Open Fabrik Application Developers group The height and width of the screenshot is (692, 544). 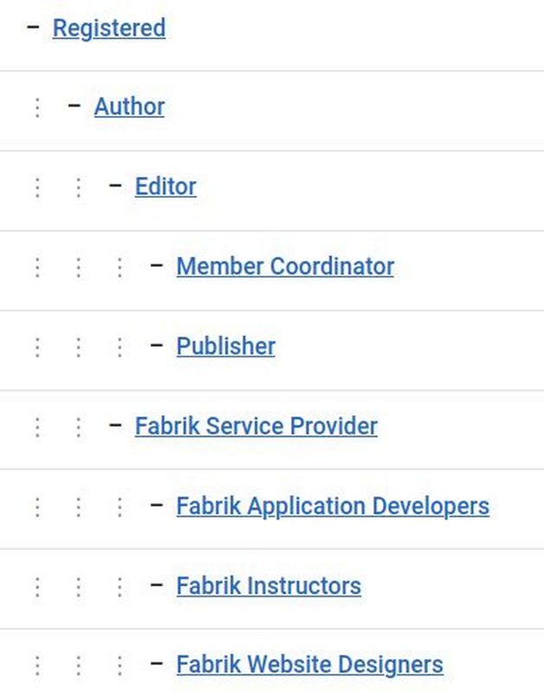coord(333,506)
